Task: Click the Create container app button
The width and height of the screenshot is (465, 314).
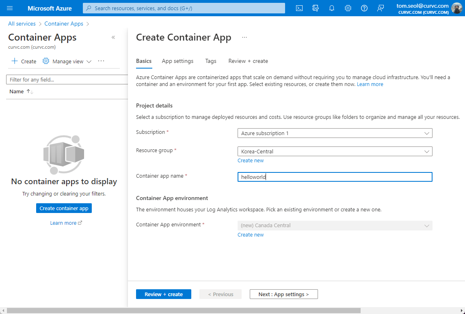Action: click(64, 208)
